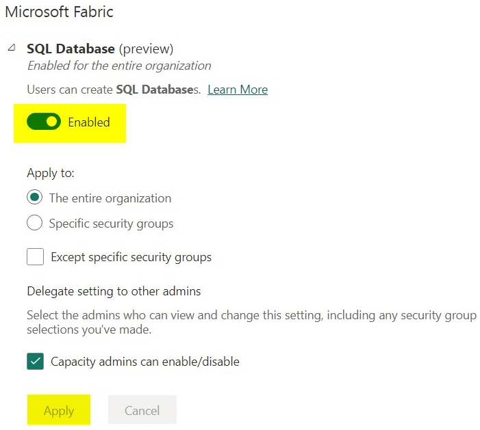Click the "Enabled for the entire organization" status text
480x430 pixels.
[x=118, y=66]
